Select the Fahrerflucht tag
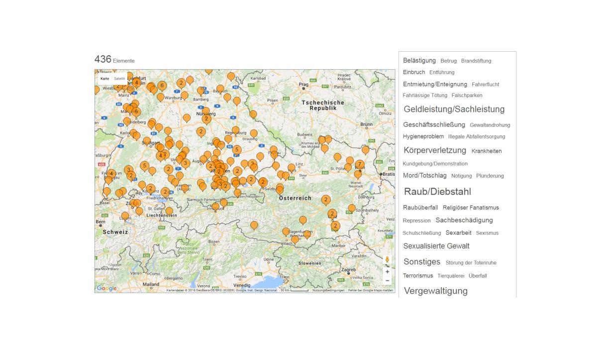The image size is (613, 345). tap(485, 85)
